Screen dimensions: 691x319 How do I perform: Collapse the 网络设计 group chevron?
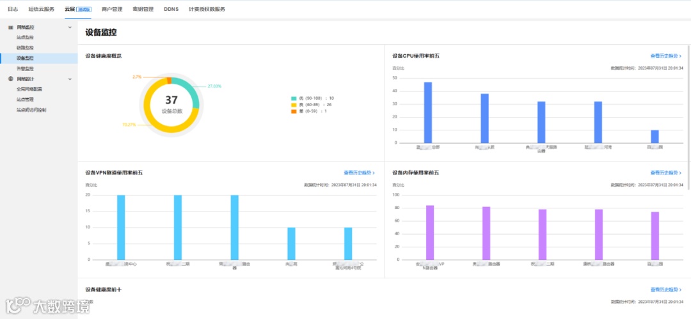[x=70, y=79]
